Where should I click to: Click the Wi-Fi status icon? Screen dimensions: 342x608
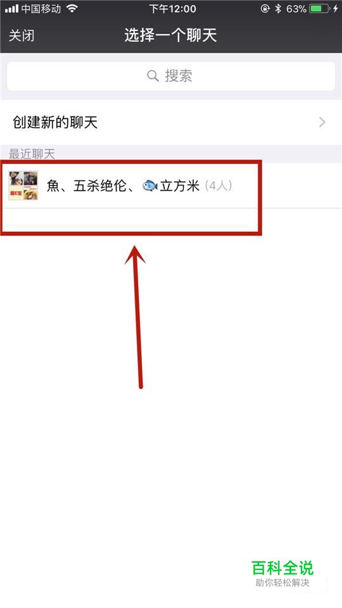click(72, 8)
